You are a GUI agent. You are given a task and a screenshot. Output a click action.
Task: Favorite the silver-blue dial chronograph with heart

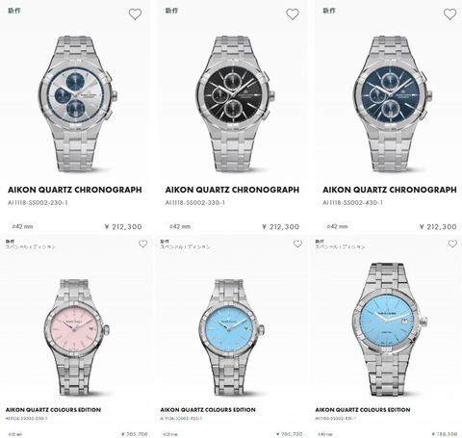point(135,14)
